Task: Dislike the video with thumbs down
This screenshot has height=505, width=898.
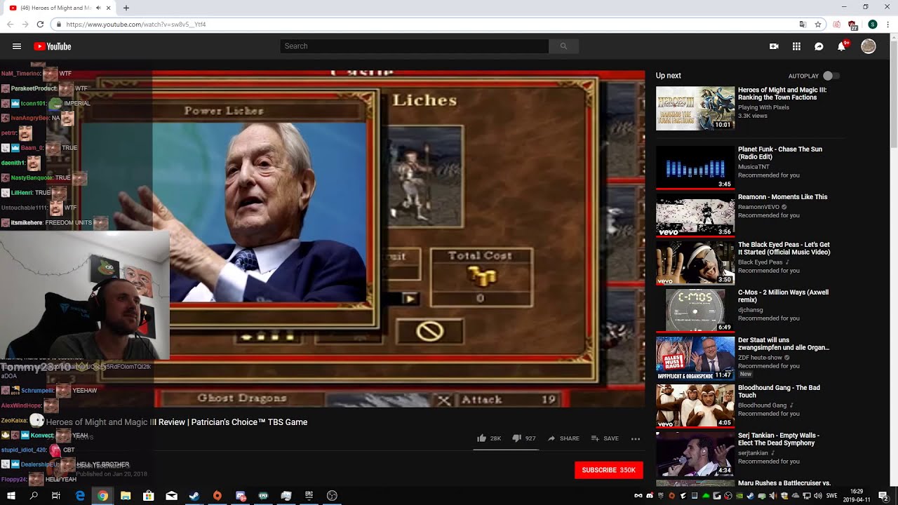Action: tap(524, 438)
